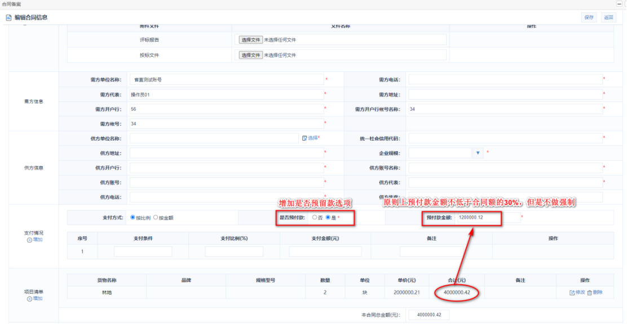Choose 是 for 是否预付款

[328, 217]
